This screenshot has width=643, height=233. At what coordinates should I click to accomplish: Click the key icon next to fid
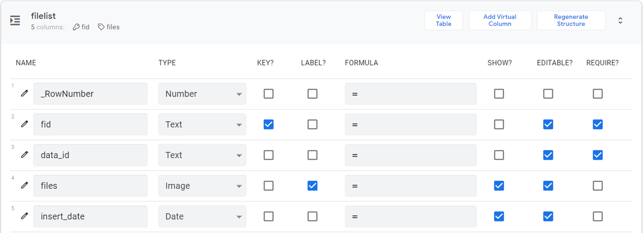[x=76, y=27]
